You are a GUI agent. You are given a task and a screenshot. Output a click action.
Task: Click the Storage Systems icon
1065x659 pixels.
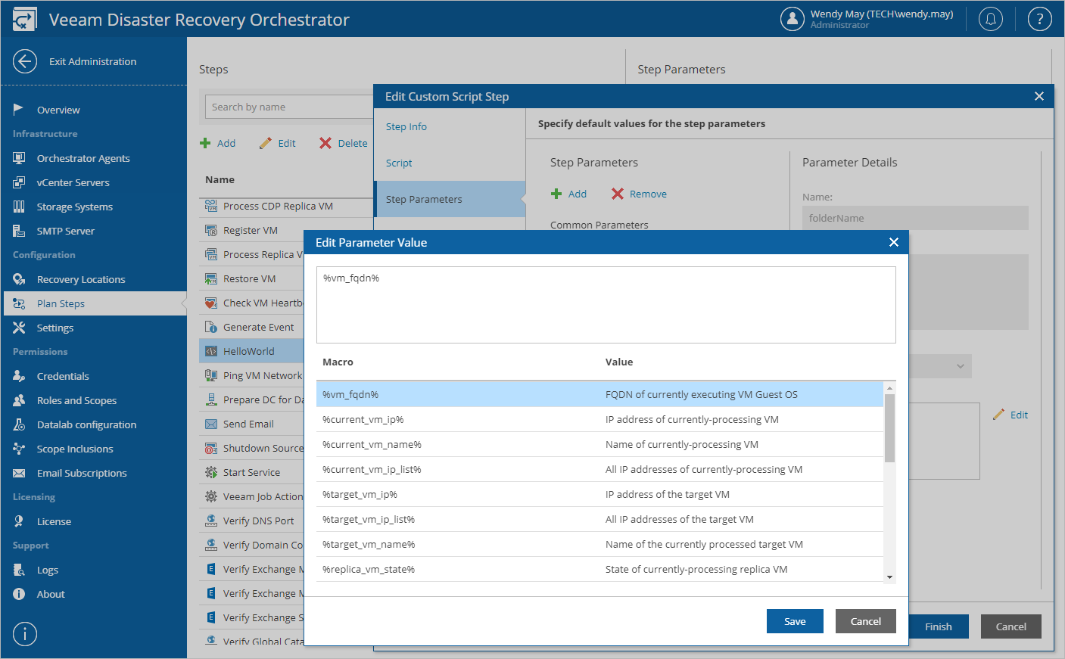coord(19,207)
